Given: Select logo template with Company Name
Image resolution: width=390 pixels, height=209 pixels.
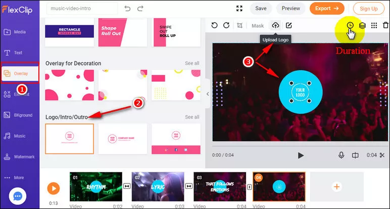Looking at the screenshot, I should tap(123, 139).
